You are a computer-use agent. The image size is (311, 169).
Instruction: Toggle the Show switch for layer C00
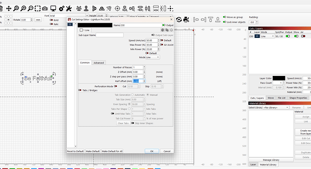click(296, 36)
